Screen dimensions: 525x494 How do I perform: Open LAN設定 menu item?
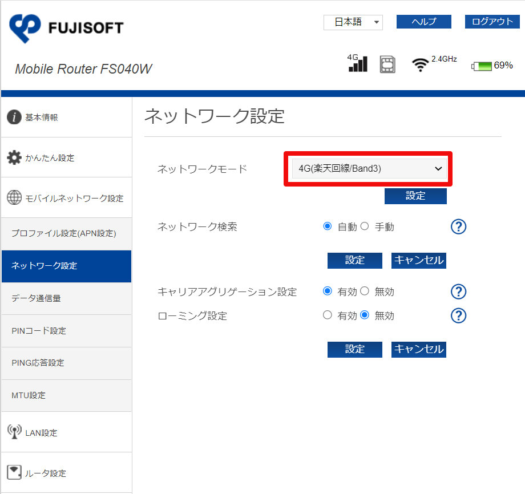click(66, 432)
